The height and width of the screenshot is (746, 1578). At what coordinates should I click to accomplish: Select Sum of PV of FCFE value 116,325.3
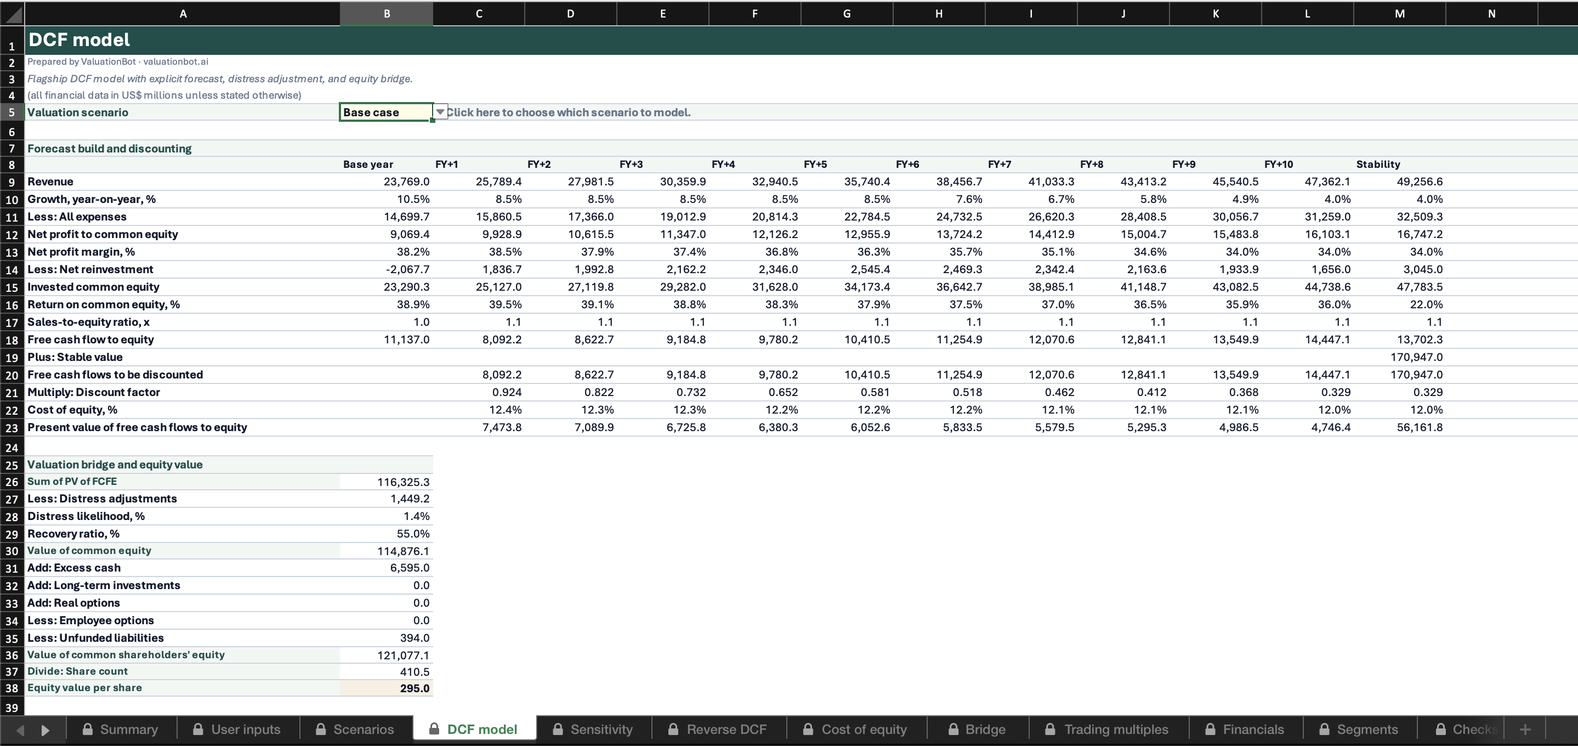[x=387, y=482]
